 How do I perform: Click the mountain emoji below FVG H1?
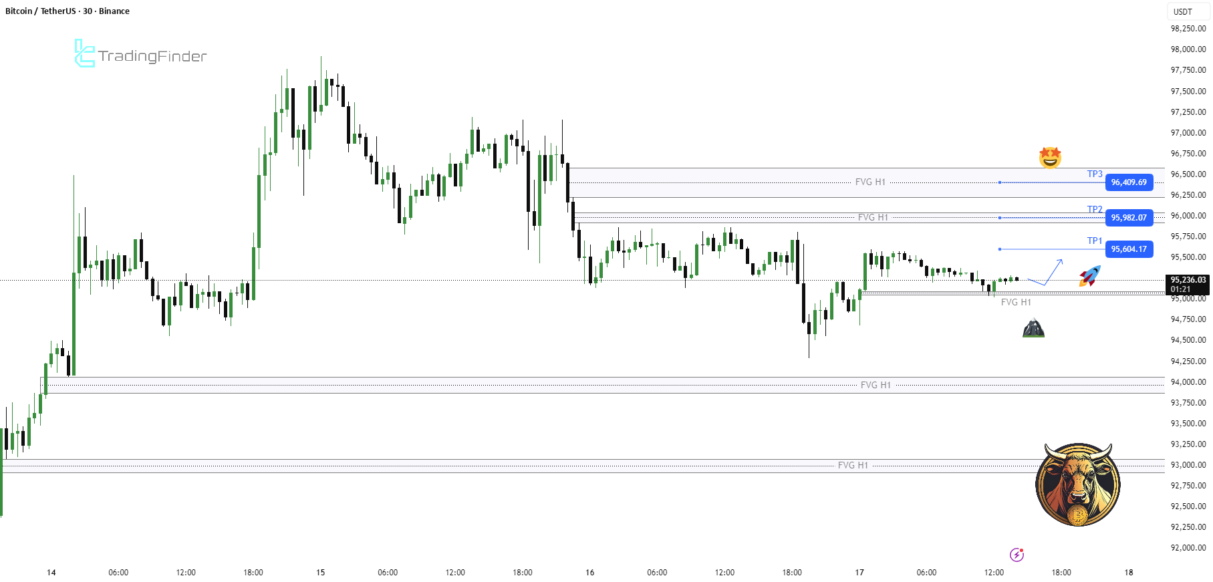[1033, 329]
